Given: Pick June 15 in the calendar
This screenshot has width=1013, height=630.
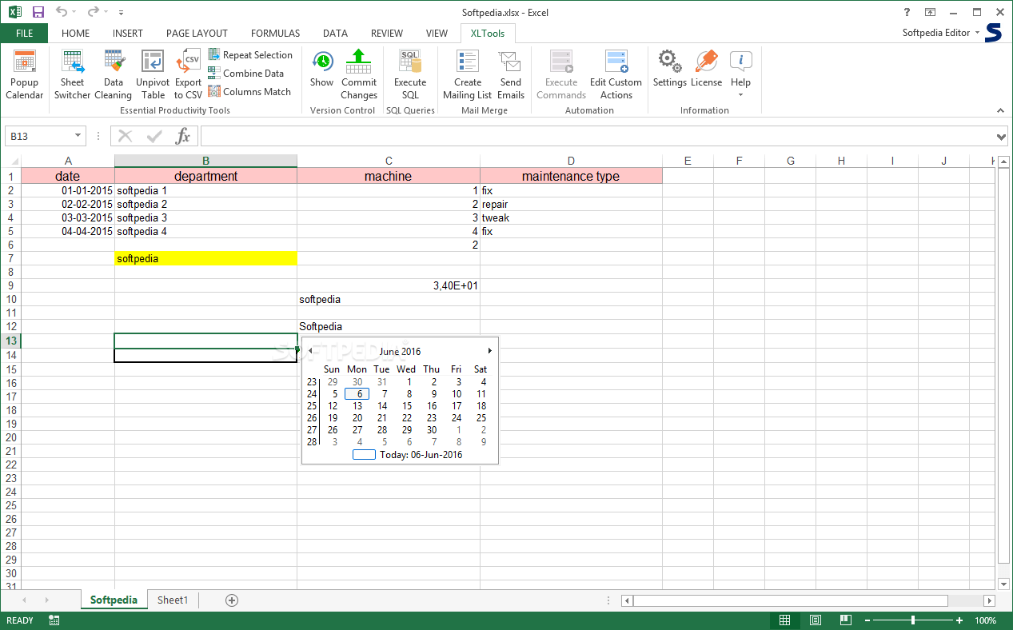Looking at the screenshot, I should point(407,406).
